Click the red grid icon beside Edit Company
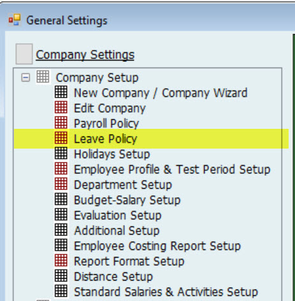 coord(61,107)
